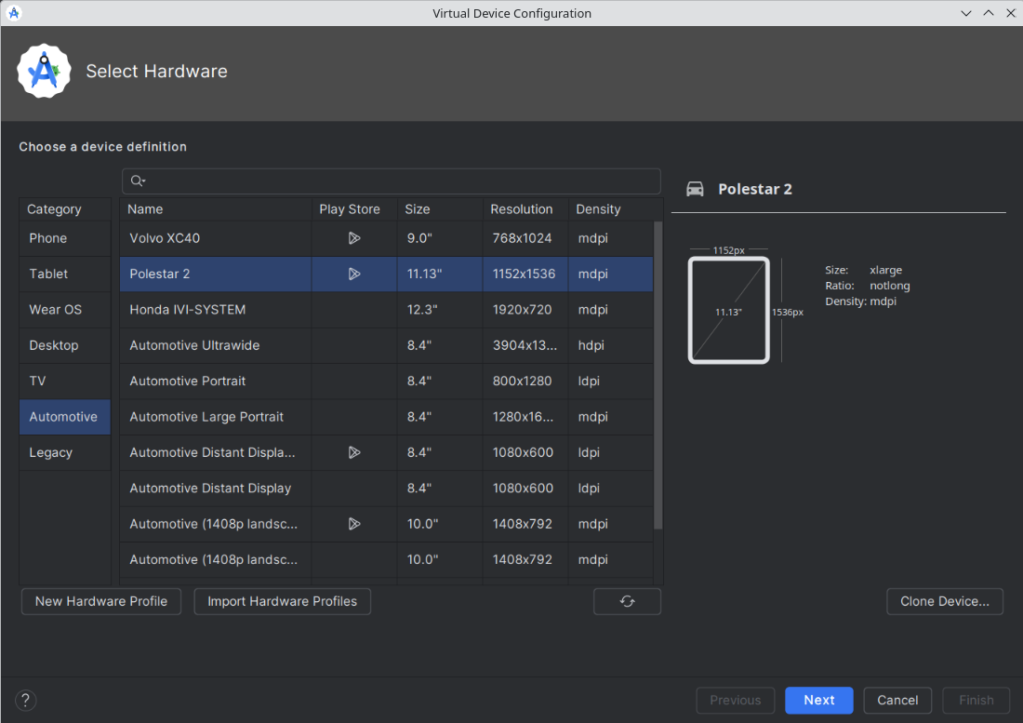Sort by the Density column header
1023x723 pixels.
[x=611, y=209]
